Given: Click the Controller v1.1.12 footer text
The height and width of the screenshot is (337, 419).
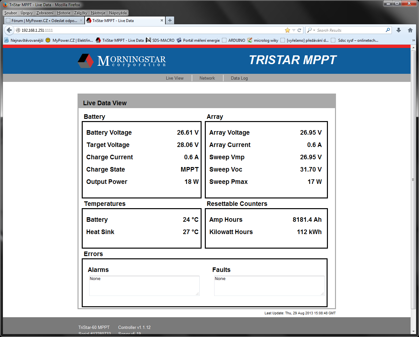Looking at the screenshot, I should (x=134, y=327).
